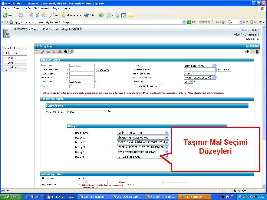Click the Gönderen Kurum input field
This screenshot has height=200, width=267.
200,70
